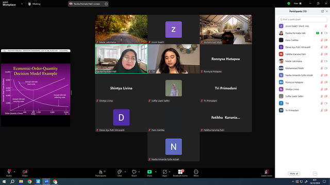The image size is (330, 185).
Task: Click the green encryption shield icon
Action: [289, 4]
